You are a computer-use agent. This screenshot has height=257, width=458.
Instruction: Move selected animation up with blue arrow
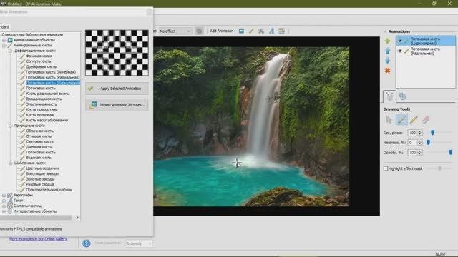(387, 51)
